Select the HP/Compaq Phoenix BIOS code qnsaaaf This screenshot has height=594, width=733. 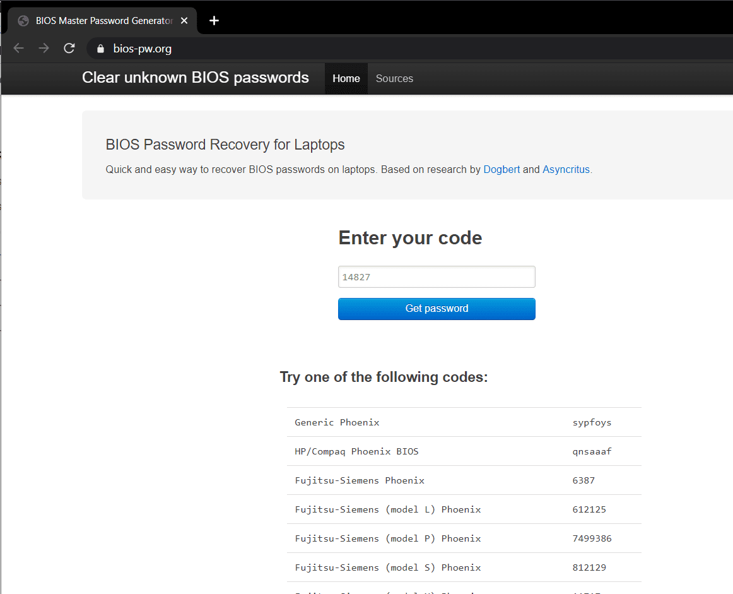pyautogui.click(x=592, y=451)
